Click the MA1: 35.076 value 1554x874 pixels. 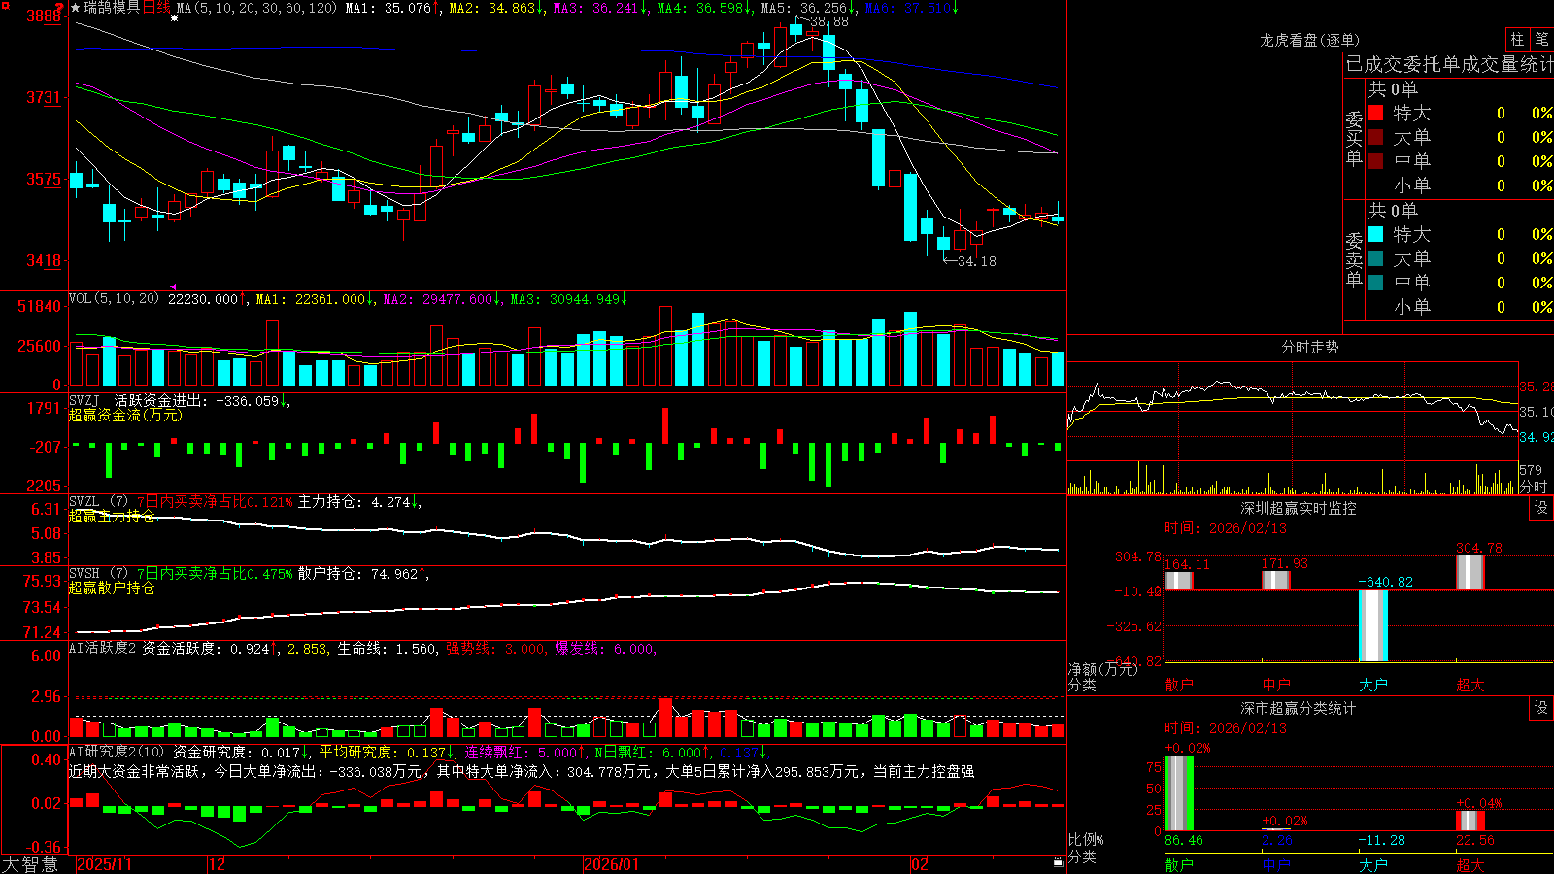[x=388, y=8]
